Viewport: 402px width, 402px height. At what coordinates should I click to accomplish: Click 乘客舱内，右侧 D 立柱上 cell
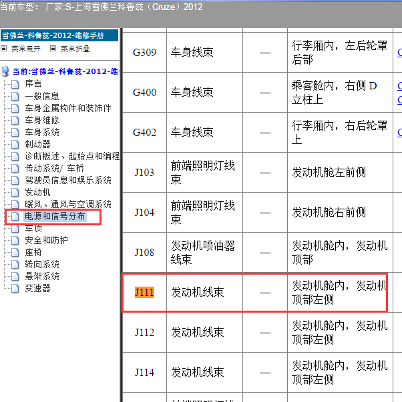(x=340, y=92)
